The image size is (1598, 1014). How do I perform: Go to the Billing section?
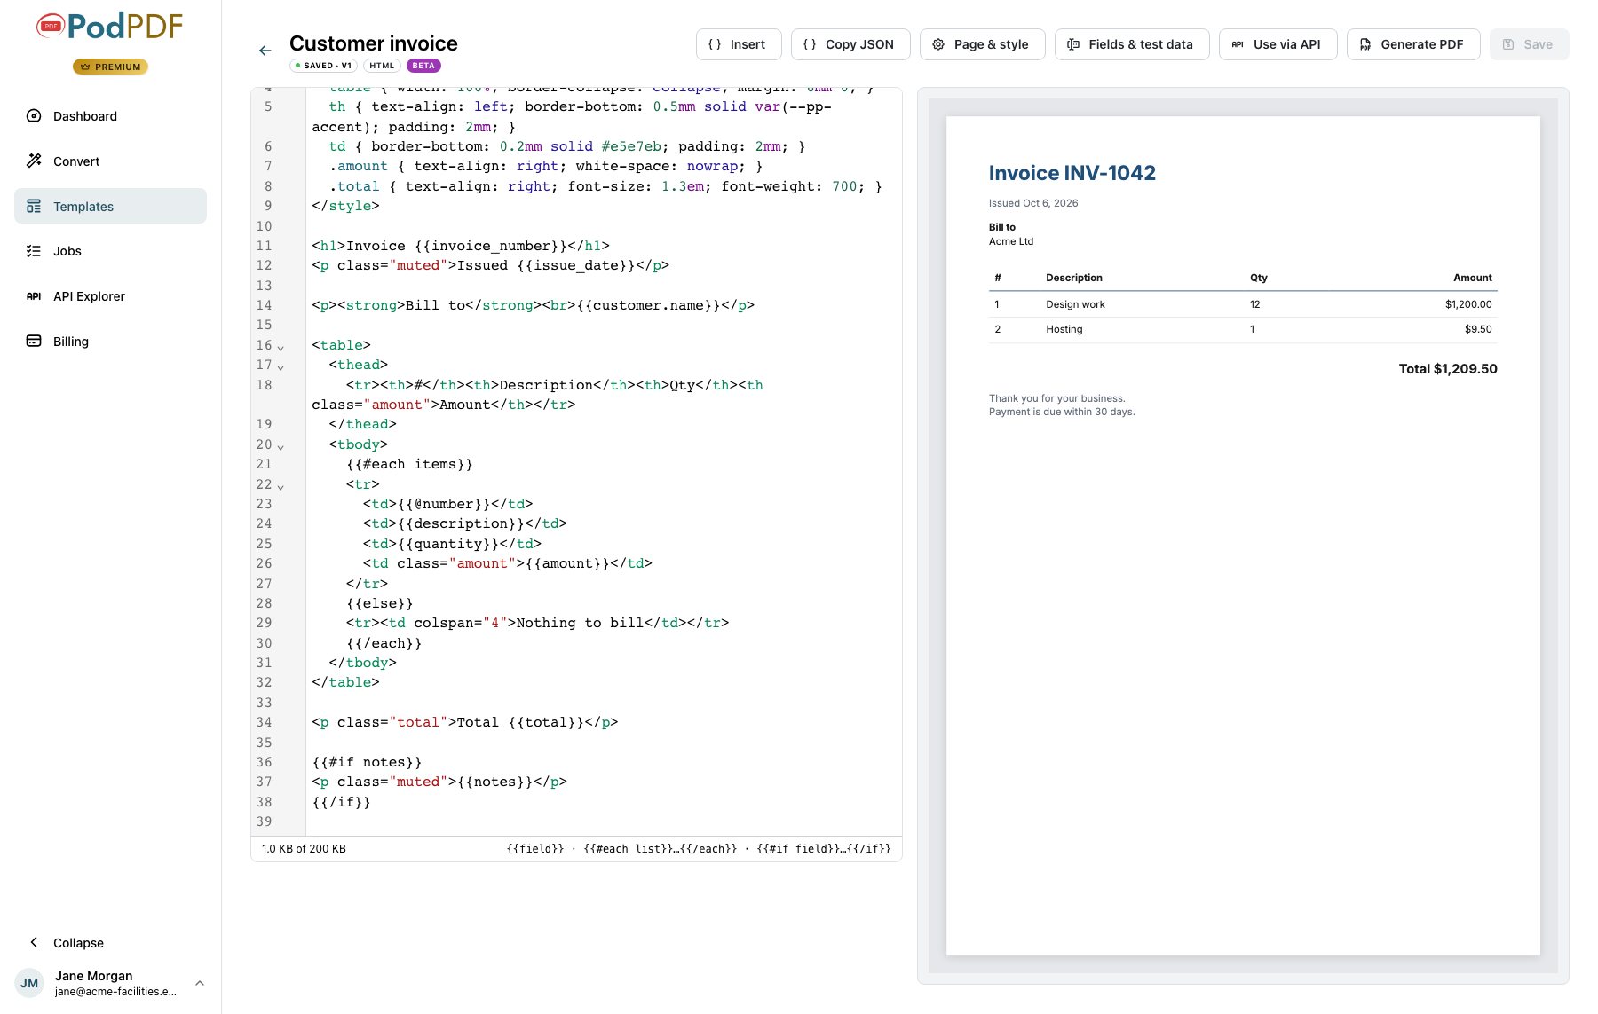110,342
